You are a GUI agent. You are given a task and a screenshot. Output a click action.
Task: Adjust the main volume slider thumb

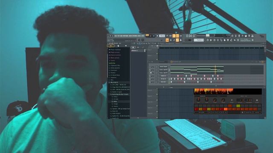point(208,35)
